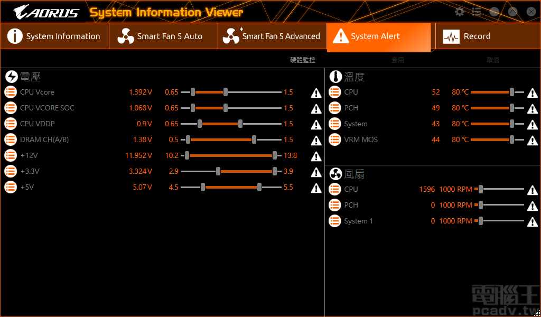Toggle +5V alert warning icon
The height and width of the screenshot is (317, 541).
point(316,188)
